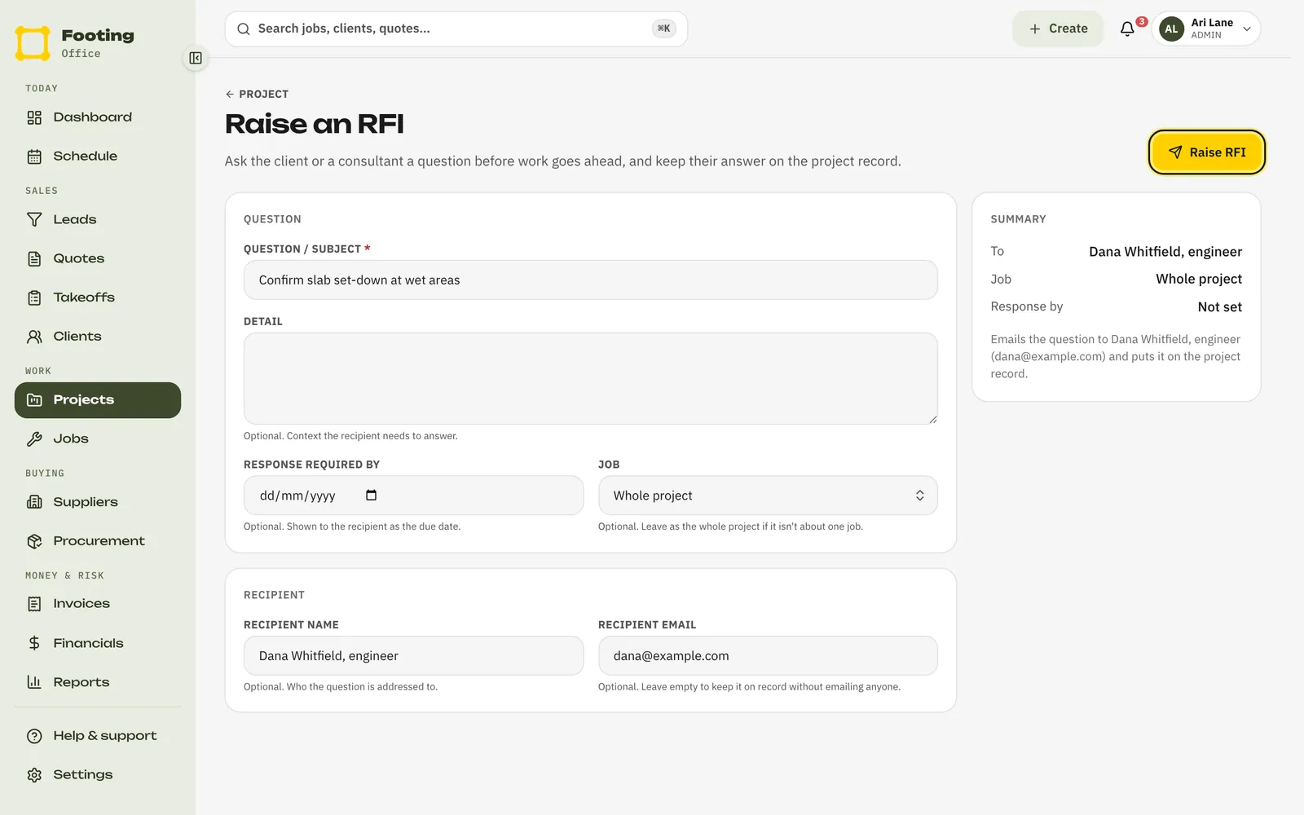Viewport: 1304px width, 815px height.
Task: Click 'Dana Whitfield, engineer' in the summary
Action: coord(1165,252)
